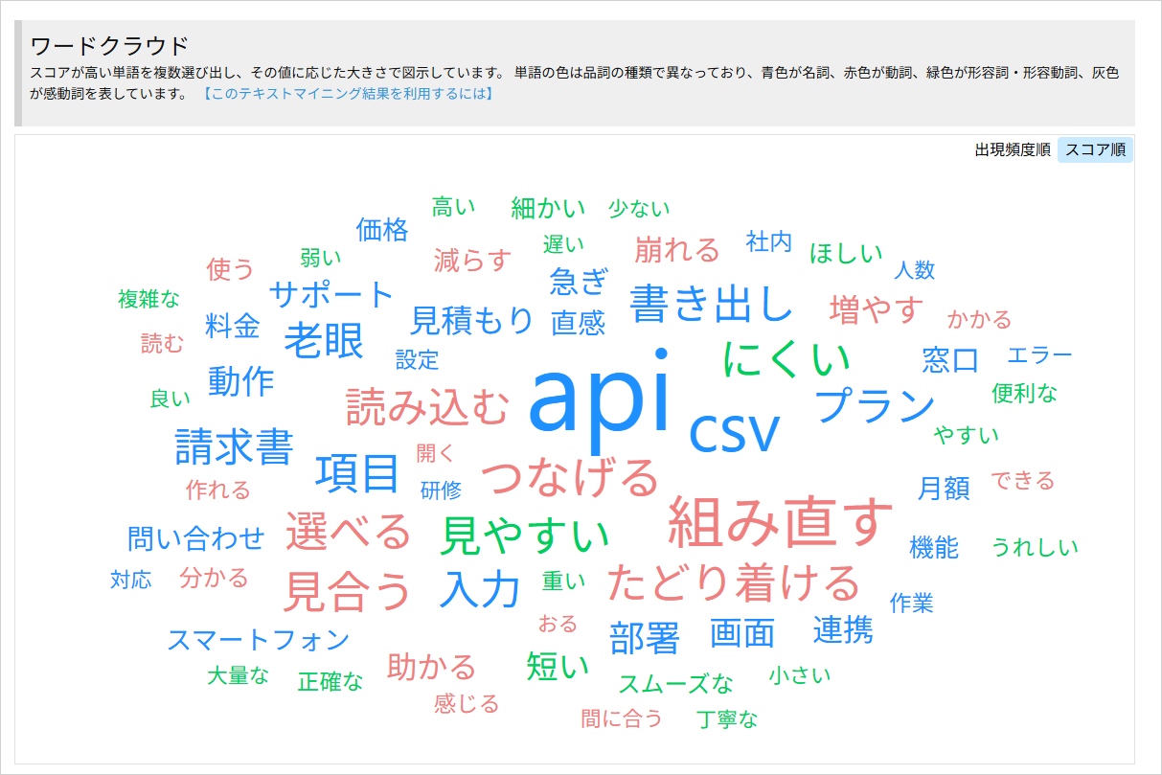Click the green word 丁寧な
The height and width of the screenshot is (775, 1162).
(727, 719)
